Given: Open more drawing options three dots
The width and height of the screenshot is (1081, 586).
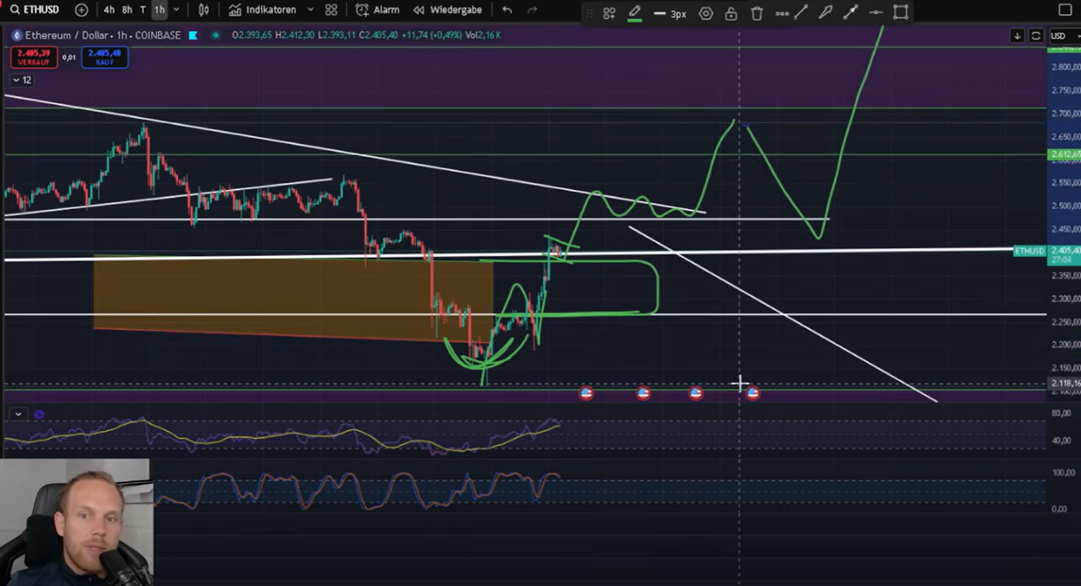Looking at the screenshot, I should (782, 13).
